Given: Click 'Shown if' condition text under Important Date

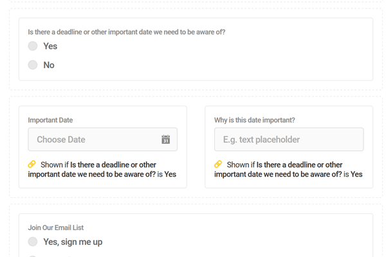Looking at the screenshot, I should [x=102, y=170].
